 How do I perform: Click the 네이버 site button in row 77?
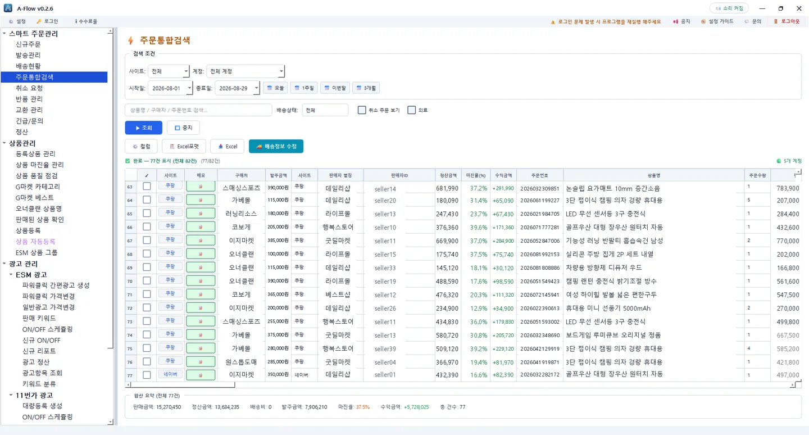pyautogui.click(x=170, y=374)
